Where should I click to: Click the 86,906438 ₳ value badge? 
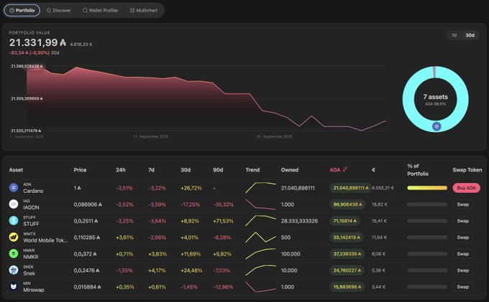(348, 204)
